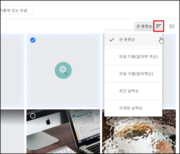180x154 pixels.
Task: Sort by 최근 날짜순
Action: (x=133, y=91)
